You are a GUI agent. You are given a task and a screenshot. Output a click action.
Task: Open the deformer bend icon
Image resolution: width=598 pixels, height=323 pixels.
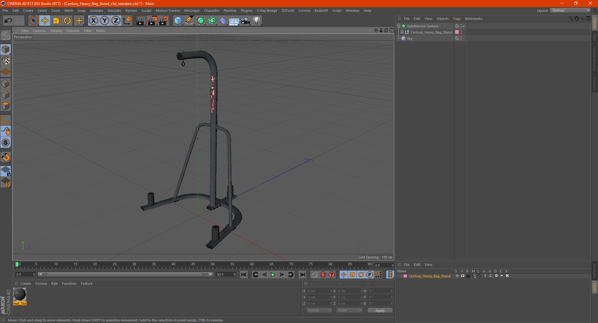[x=223, y=21]
